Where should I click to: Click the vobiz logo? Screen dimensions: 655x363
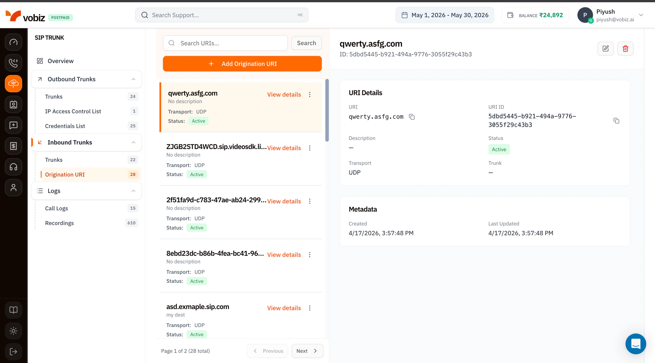[25, 16]
